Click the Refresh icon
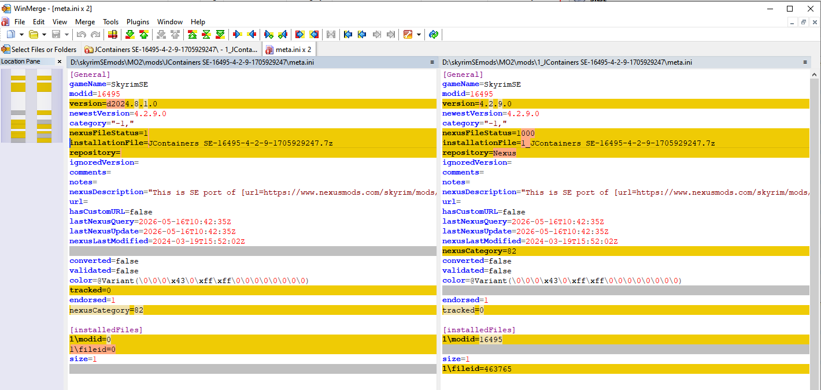This screenshot has height=390, width=821. pyautogui.click(x=434, y=35)
